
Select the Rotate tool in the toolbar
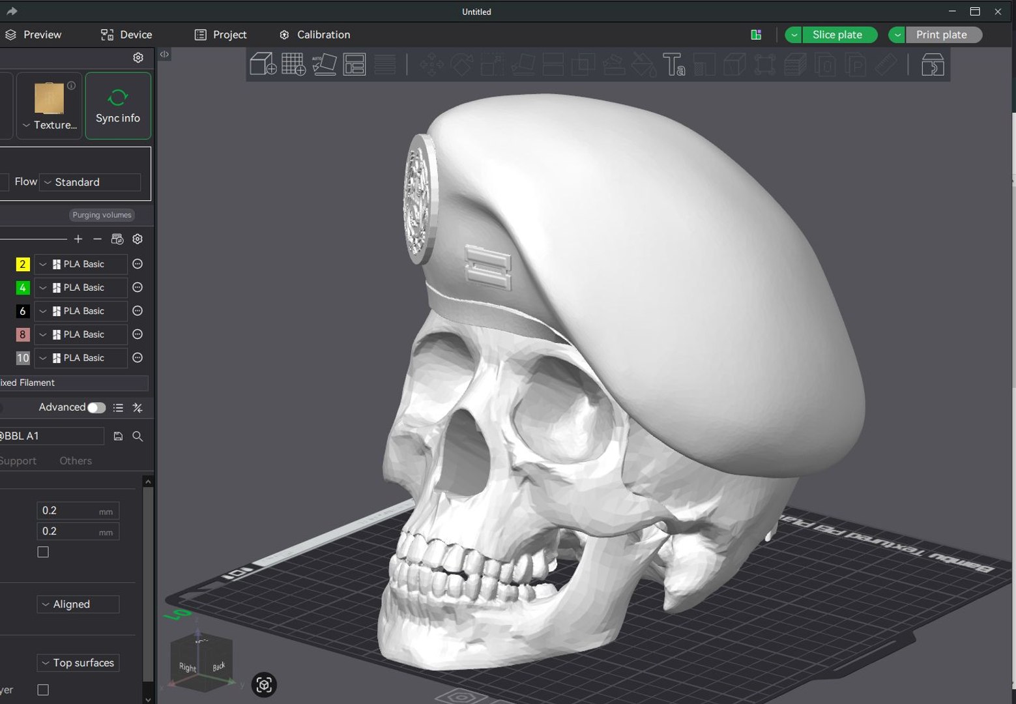(x=462, y=65)
